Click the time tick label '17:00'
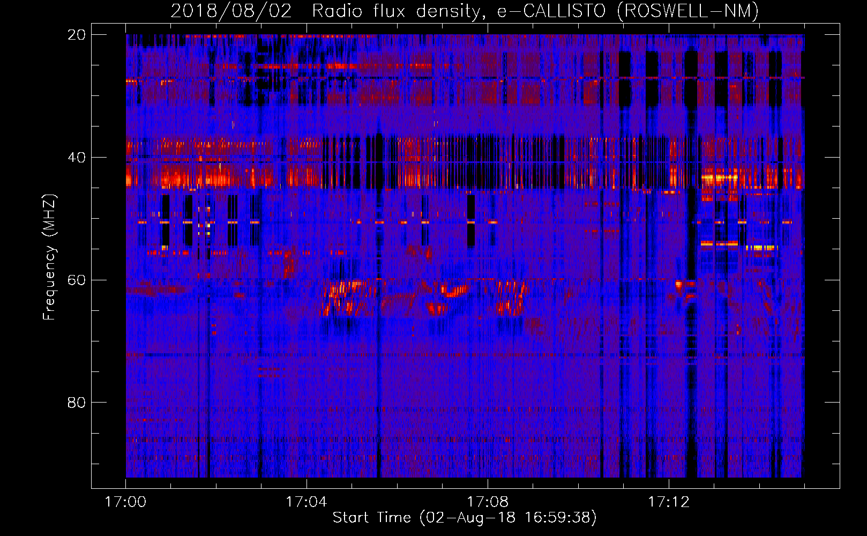The height and width of the screenshot is (536, 867). [125, 502]
